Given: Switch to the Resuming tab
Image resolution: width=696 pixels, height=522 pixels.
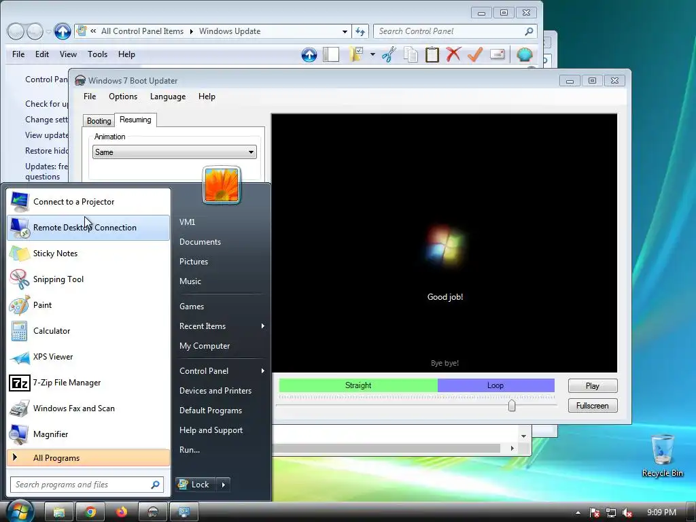Looking at the screenshot, I should click(x=135, y=120).
